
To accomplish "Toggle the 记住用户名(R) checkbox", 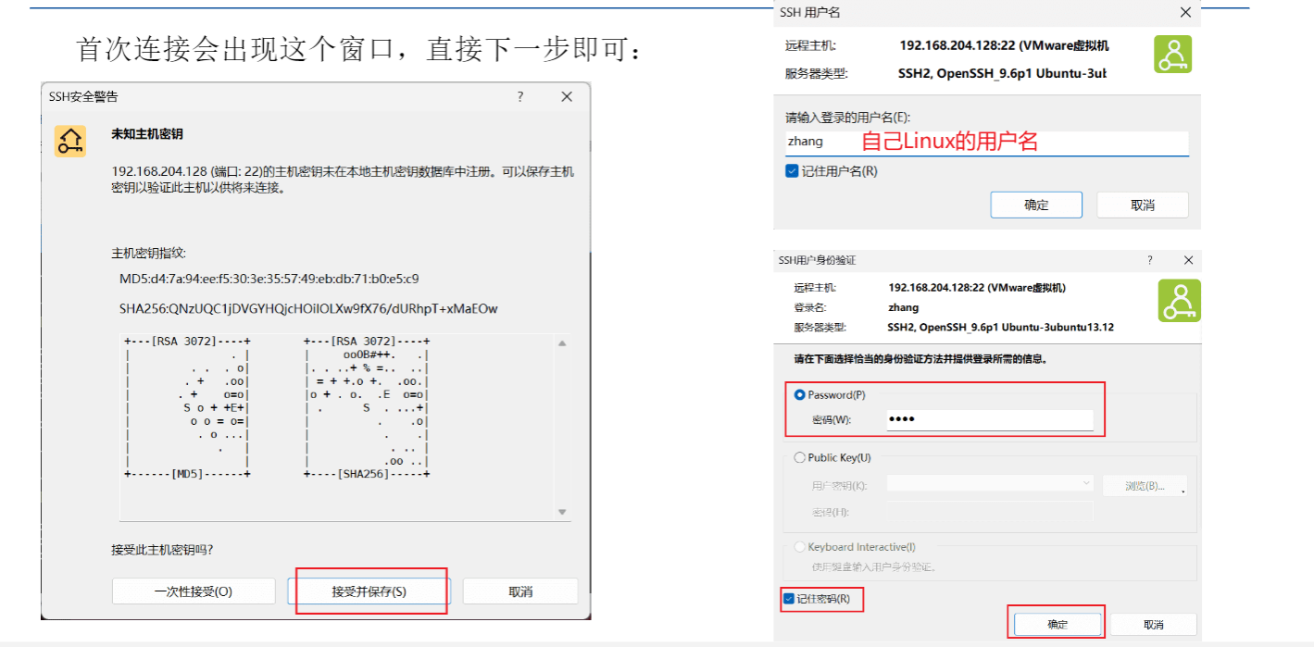I will [791, 170].
